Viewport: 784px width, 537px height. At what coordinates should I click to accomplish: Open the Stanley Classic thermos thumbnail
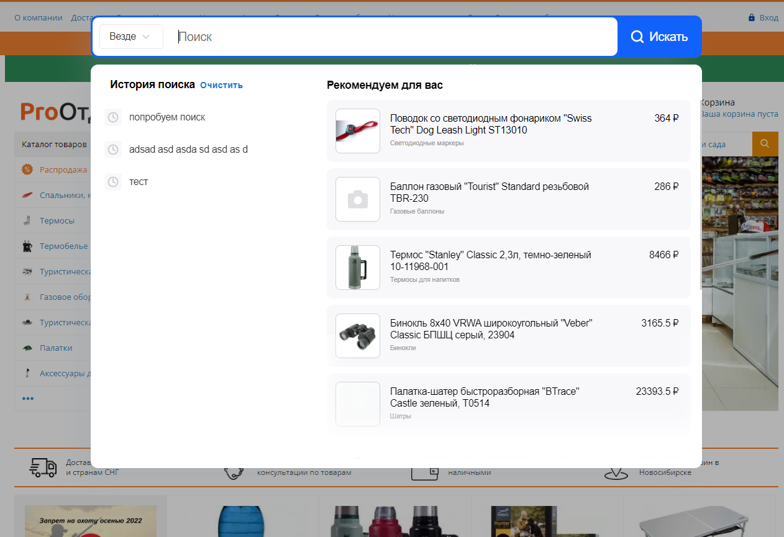pyautogui.click(x=358, y=268)
